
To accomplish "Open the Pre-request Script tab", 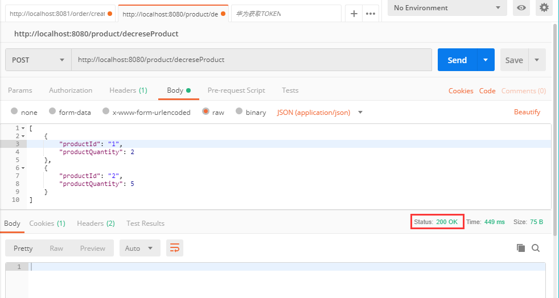I will point(236,90).
